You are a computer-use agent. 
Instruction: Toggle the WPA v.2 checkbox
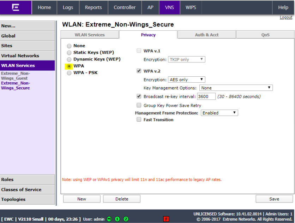pos(139,71)
